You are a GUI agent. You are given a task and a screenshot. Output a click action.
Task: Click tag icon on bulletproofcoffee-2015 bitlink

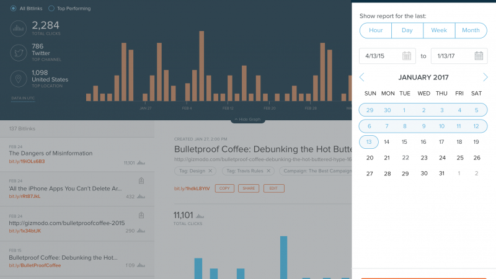click(141, 215)
